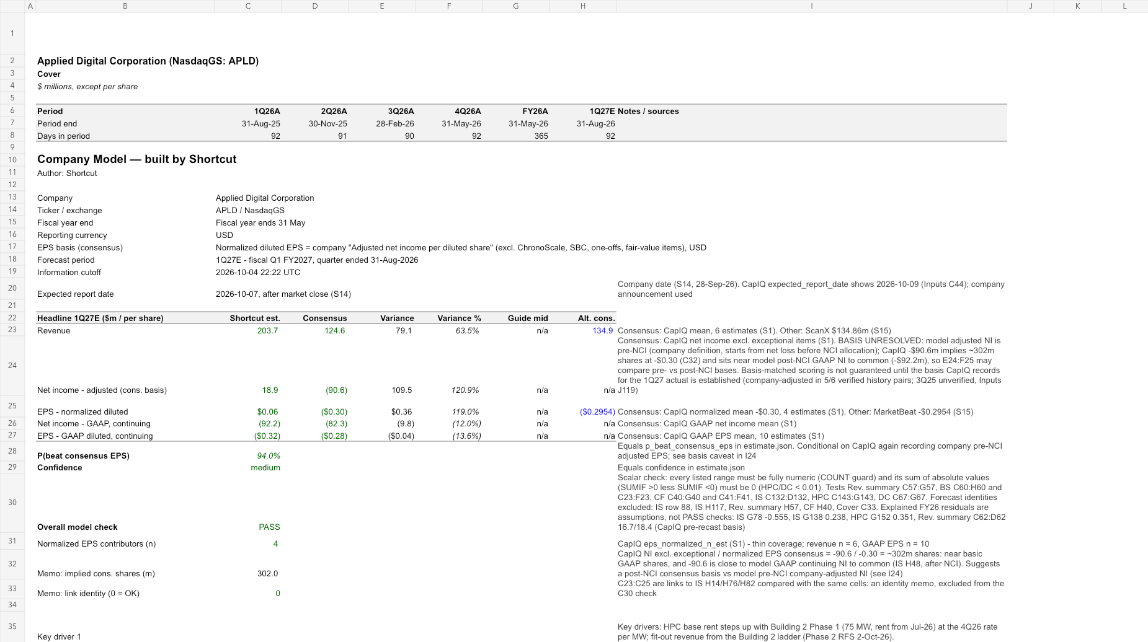This screenshot has height=642, width=1148.
Task: Select column C header
Action: [248, 6]
